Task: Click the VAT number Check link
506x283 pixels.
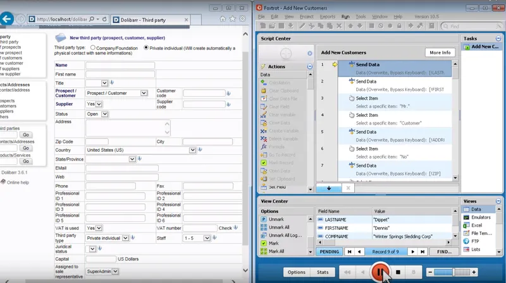Action: pyautogui.click(x=225, y=228)
